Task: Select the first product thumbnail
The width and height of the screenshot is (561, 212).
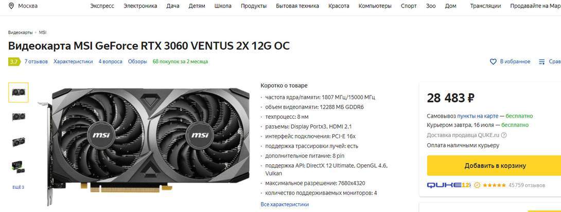Action: (18, 92)
